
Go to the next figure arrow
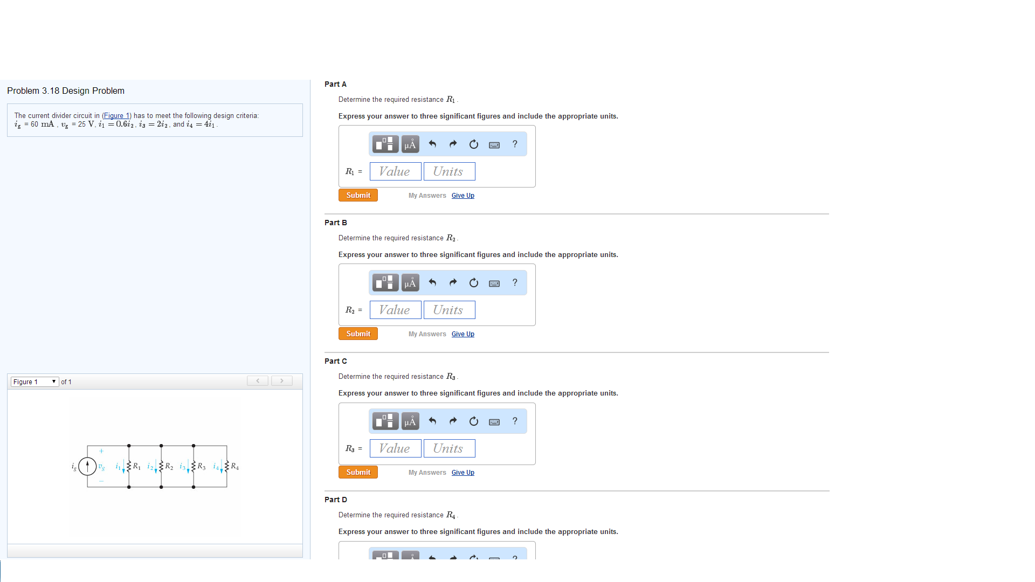[281, 381]
